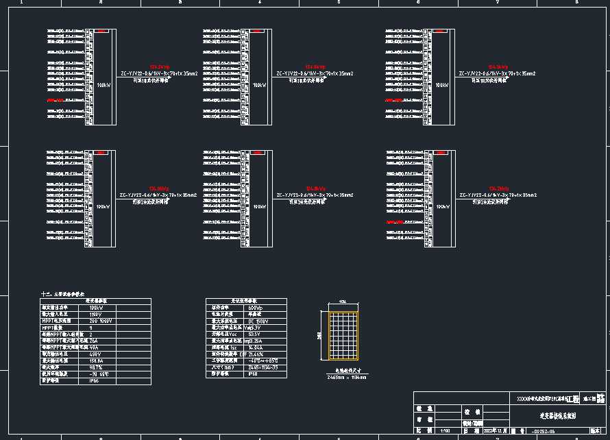This screenshot has height=440, width=610.
Task: Click the 1:100 scale value in title block
Action: 445,431
